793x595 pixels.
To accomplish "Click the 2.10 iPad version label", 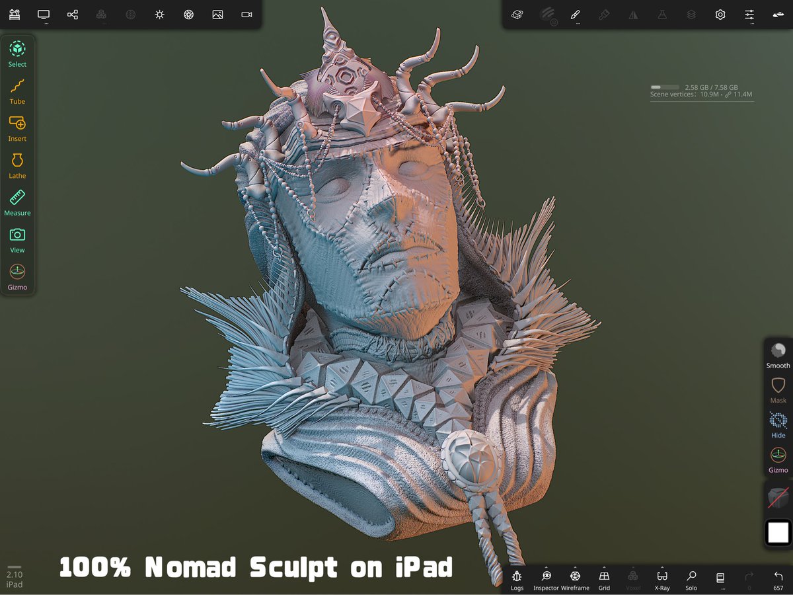I will [x=15, y=580].
